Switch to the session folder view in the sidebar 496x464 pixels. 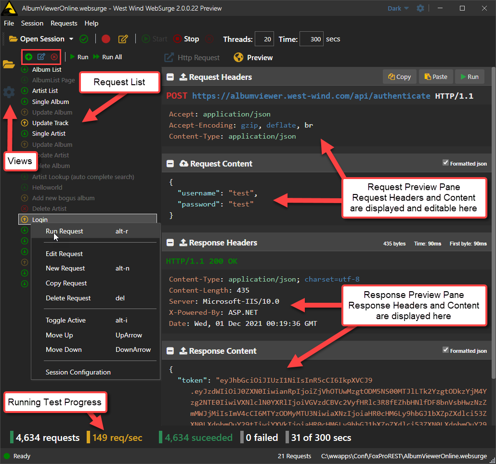click(x=9, y=64)
